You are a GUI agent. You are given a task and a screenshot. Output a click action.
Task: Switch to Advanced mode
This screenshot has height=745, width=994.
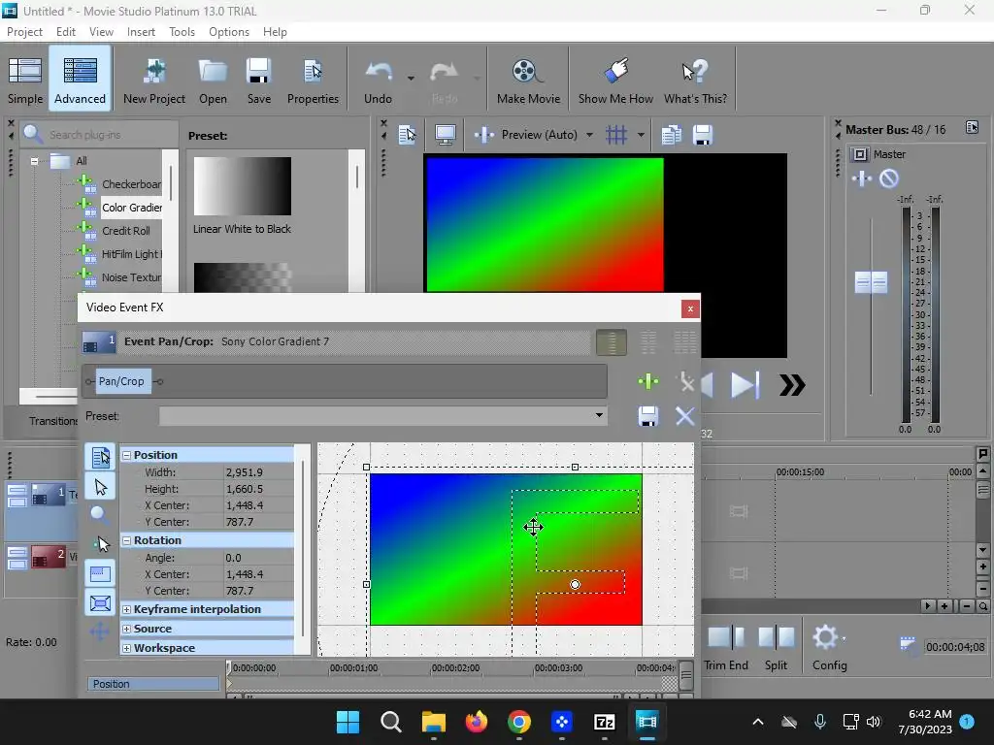pos(80,80)
